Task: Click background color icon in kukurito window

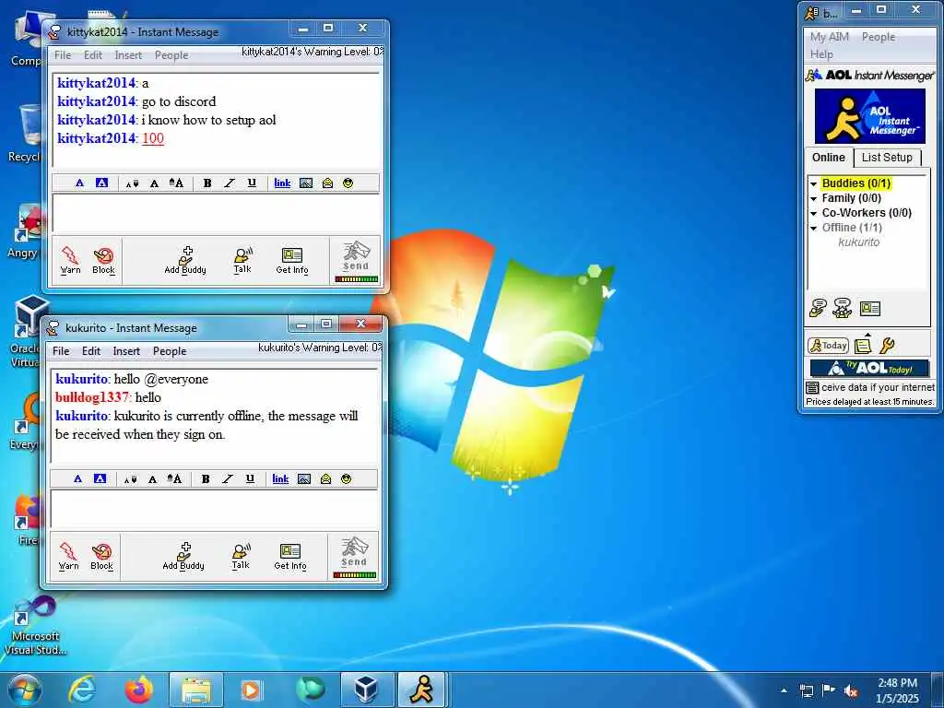Action: click(100, 478)
